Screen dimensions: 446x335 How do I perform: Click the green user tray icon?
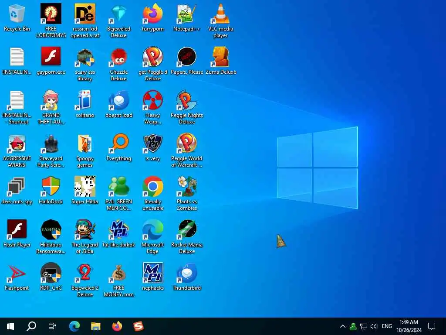353,326
